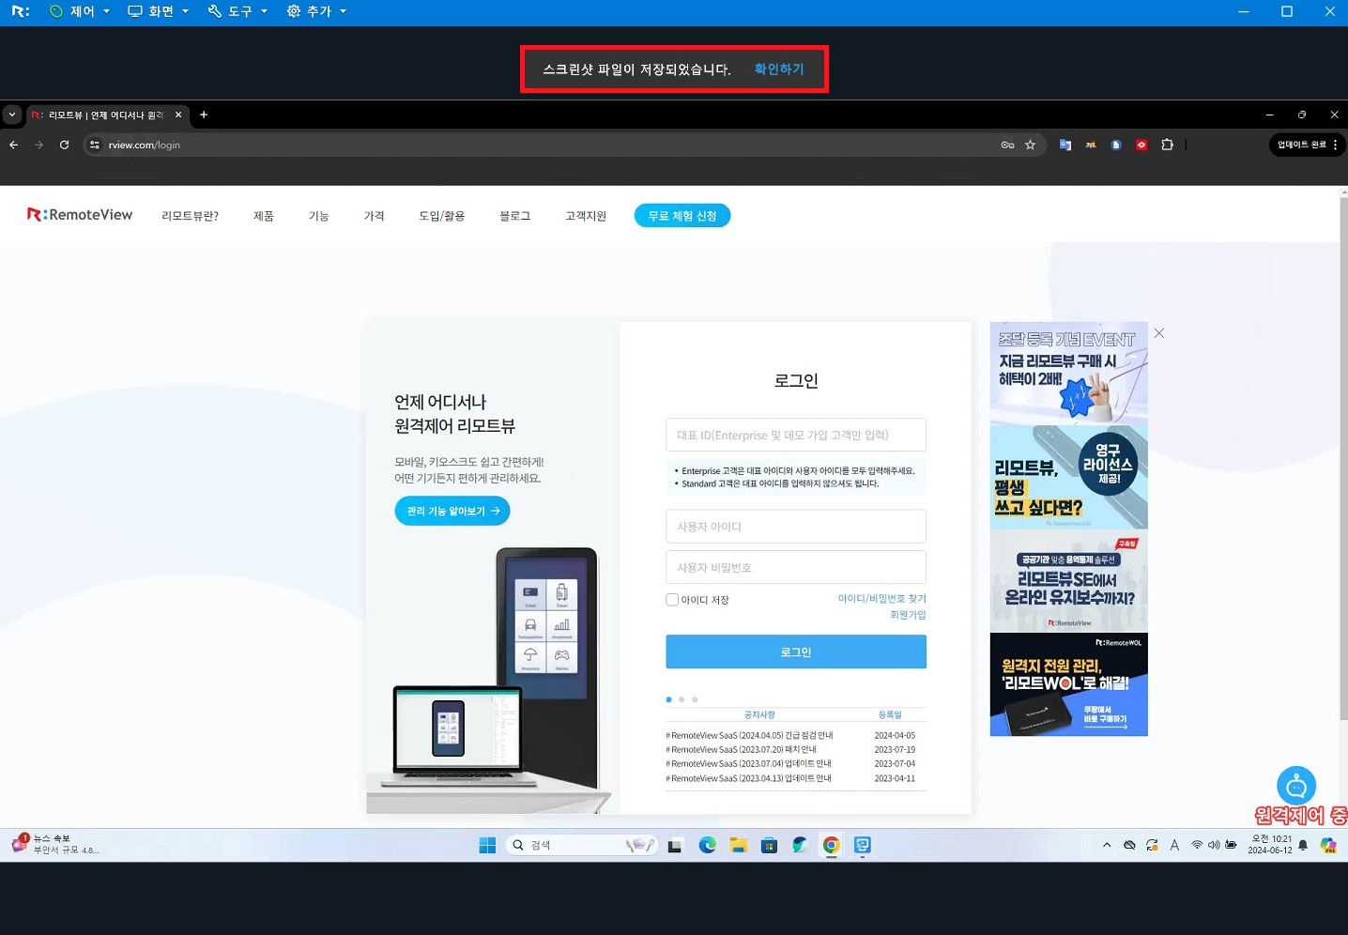This screenshot has height=935, width=1348.
Task: Open the 고객지원 support menu
Action: click(586, 216)
